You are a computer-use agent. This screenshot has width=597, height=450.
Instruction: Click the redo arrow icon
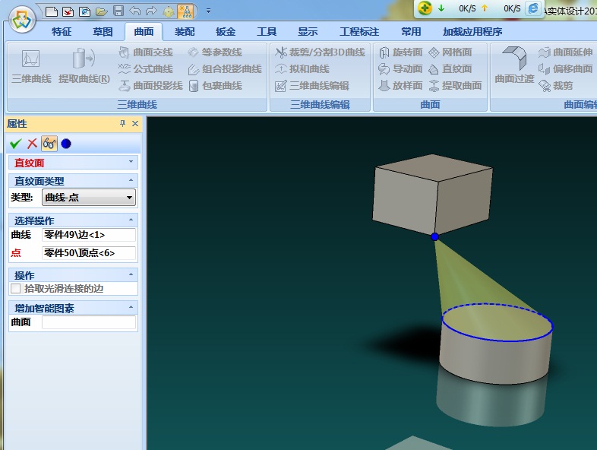click(151, 11)
